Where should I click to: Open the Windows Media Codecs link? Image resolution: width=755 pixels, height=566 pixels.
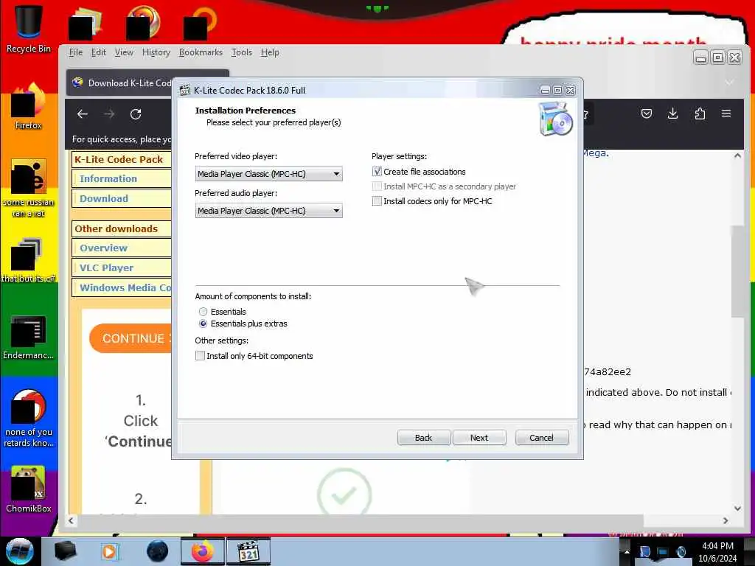pos(125,287)
